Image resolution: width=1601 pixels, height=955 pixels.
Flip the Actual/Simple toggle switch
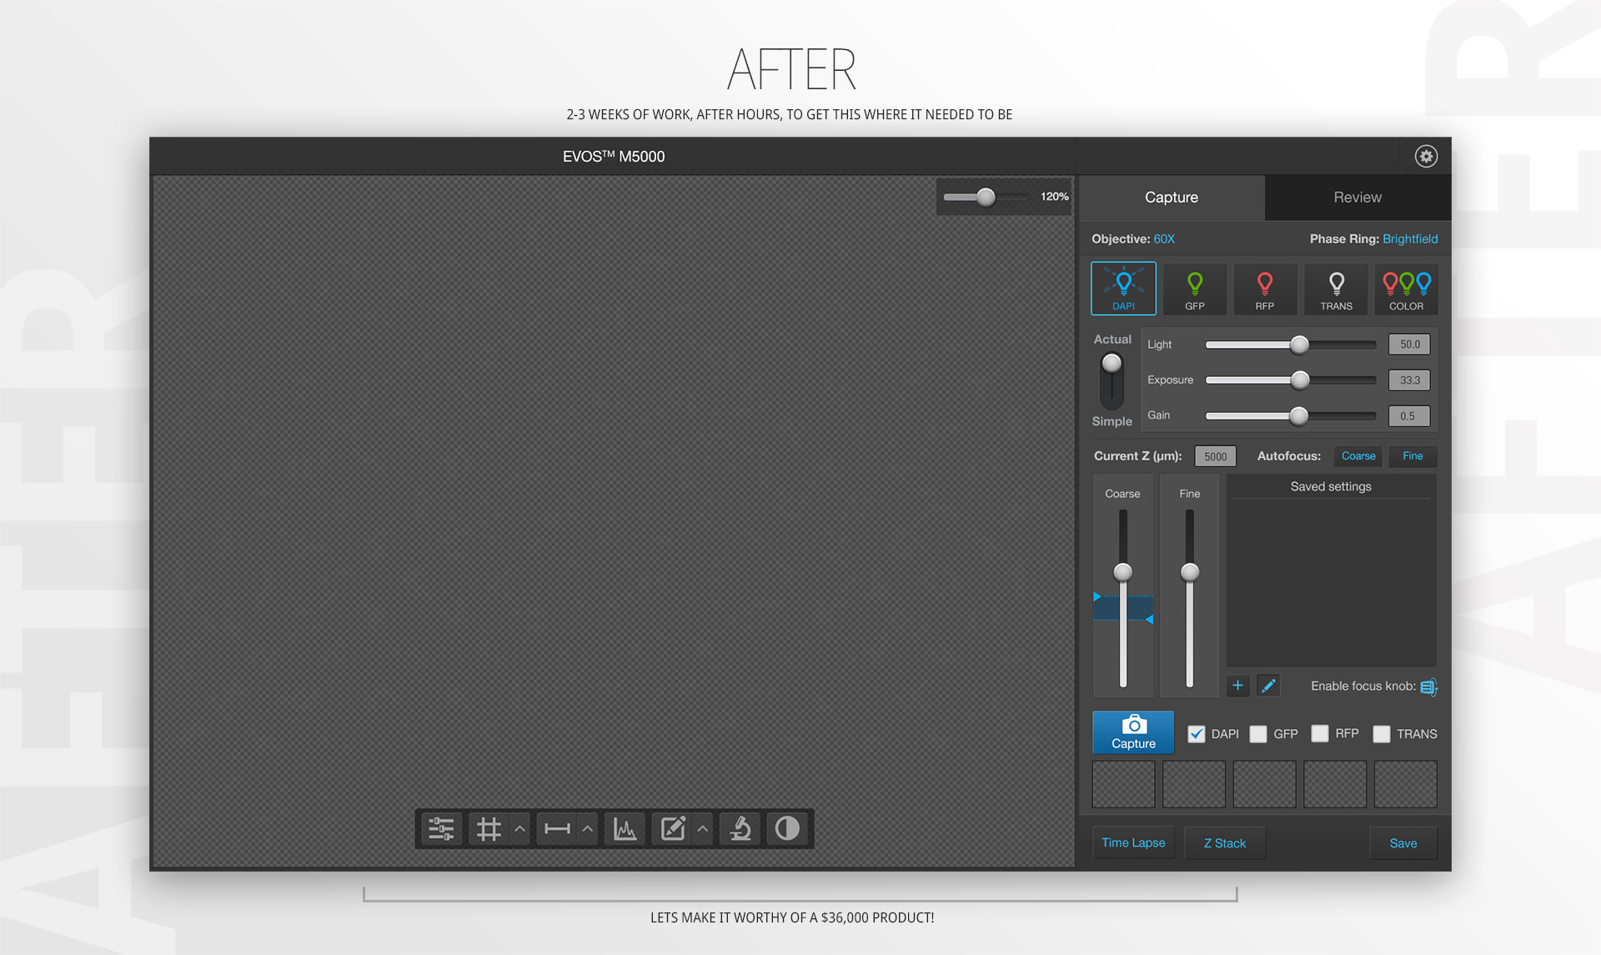tap(1112, 379)
